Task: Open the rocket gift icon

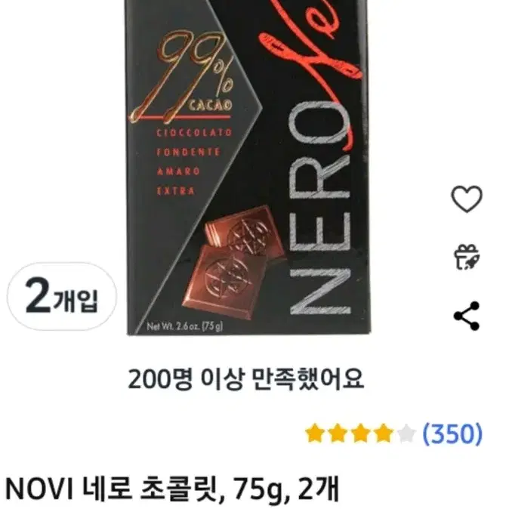Action: [467, 257]
